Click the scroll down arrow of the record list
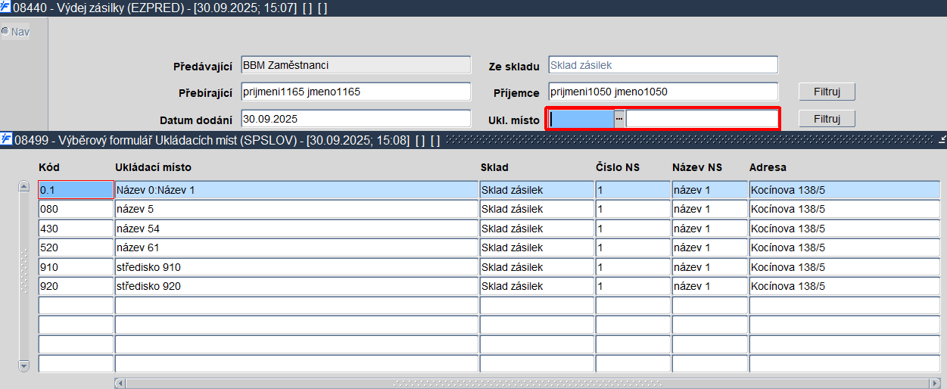The image size is (947, 389). (23, 366)
